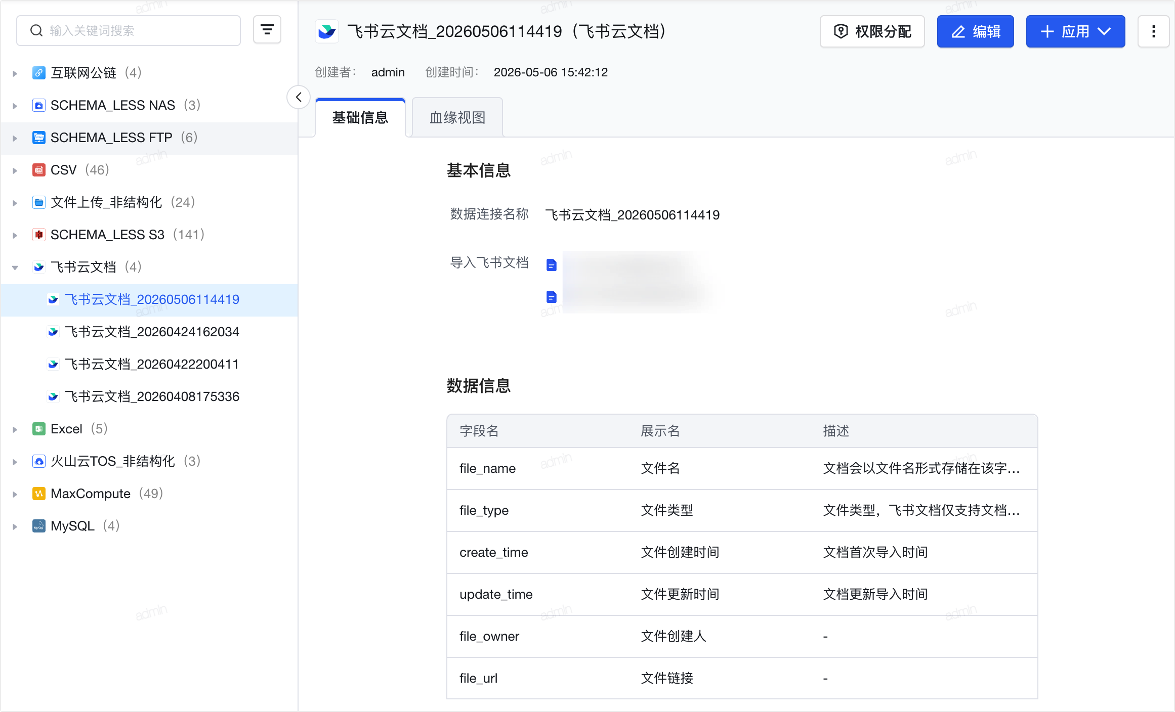Click icon of 飞书云文档_20260422200411

[x=53, y=364]
